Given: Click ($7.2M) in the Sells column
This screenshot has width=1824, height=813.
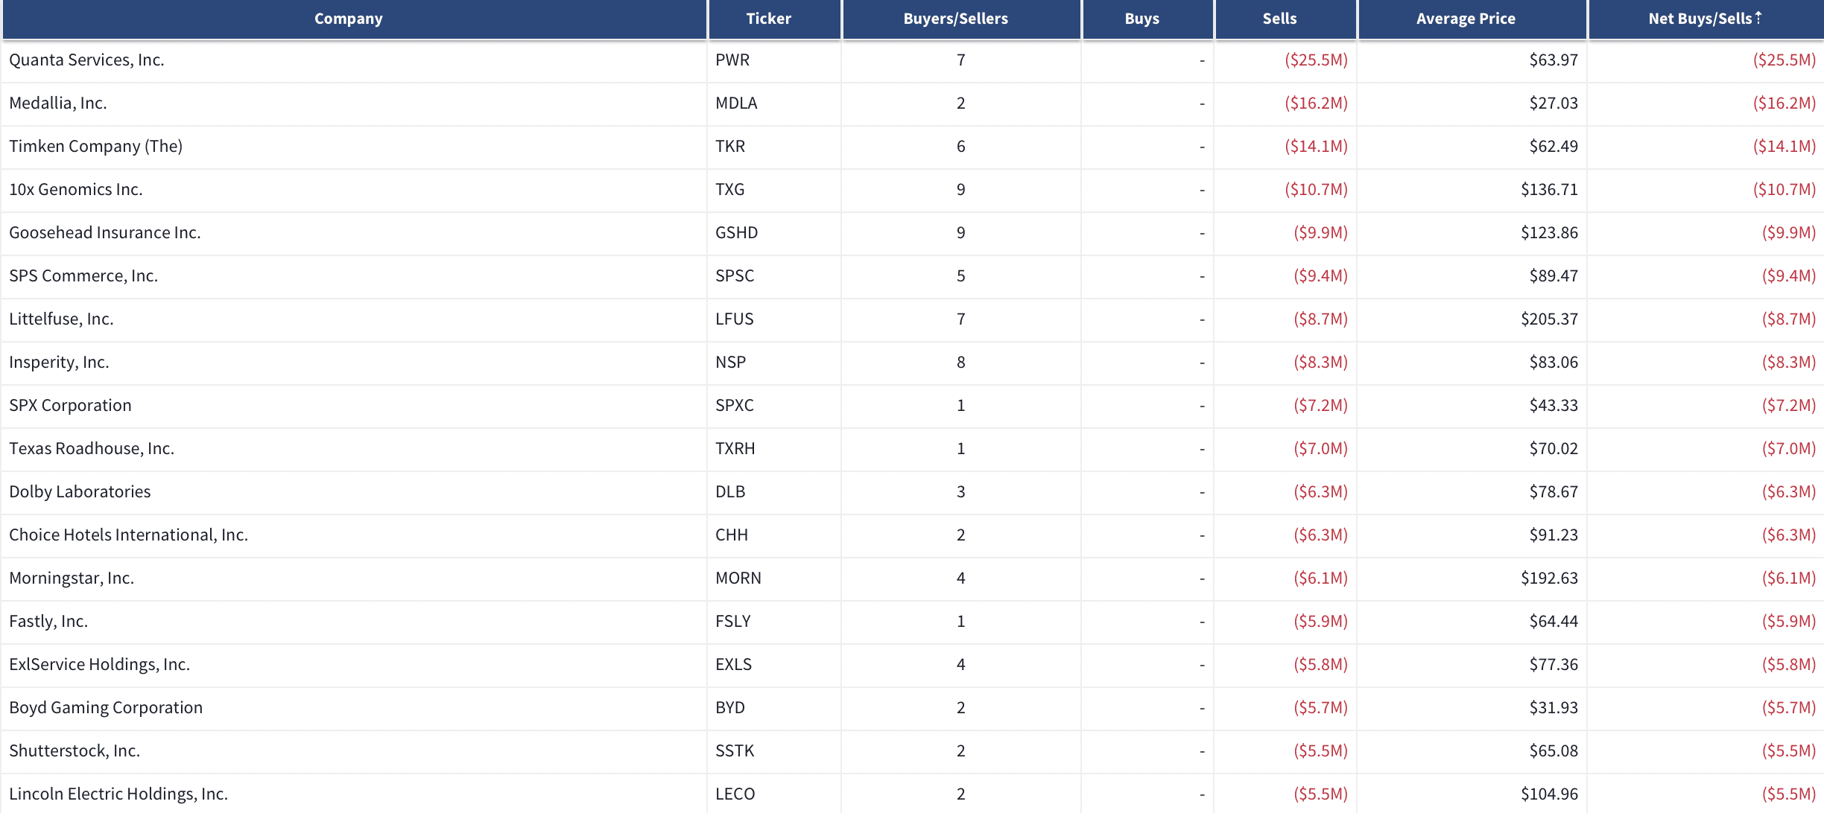Looking at the screenshot, I should [x=1320, y=405].
